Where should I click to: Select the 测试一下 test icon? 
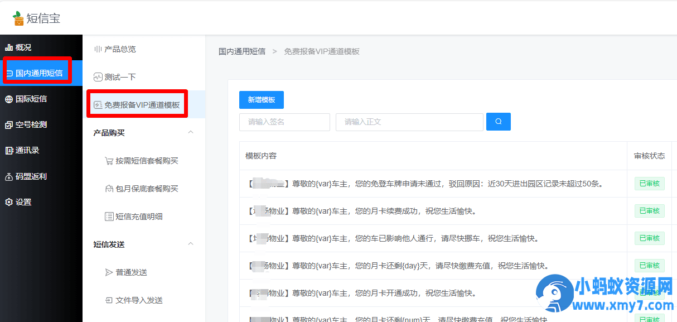(x=99, y=76)
